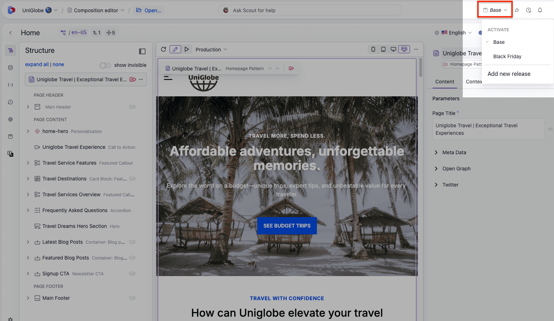The height and width of the screenshot is (321, 554).
Task: Click the Open... link in top bar
Action: [x=149, y=10]
